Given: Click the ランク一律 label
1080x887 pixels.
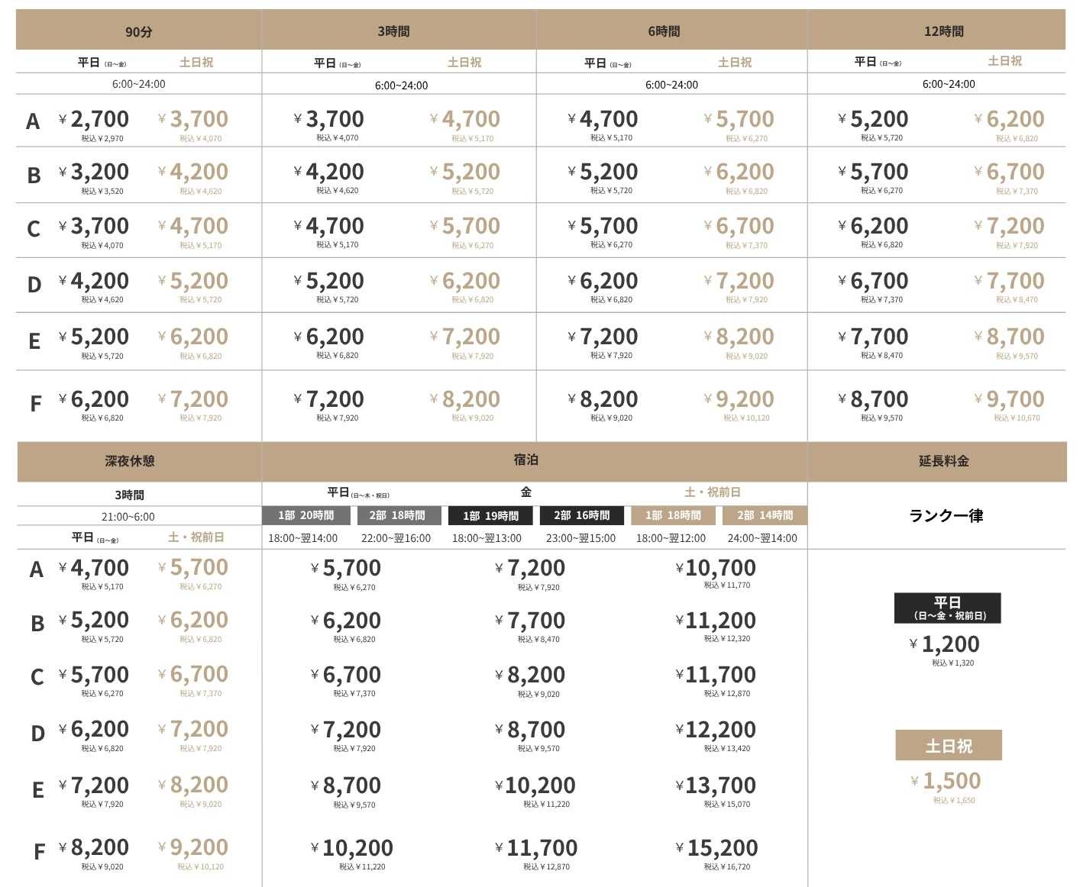Looking at the screenshot, I should [946, 516].
